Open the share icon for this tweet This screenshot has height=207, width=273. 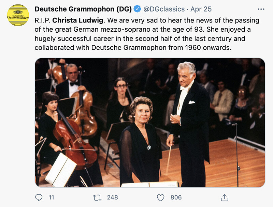[x=225, y=197]
